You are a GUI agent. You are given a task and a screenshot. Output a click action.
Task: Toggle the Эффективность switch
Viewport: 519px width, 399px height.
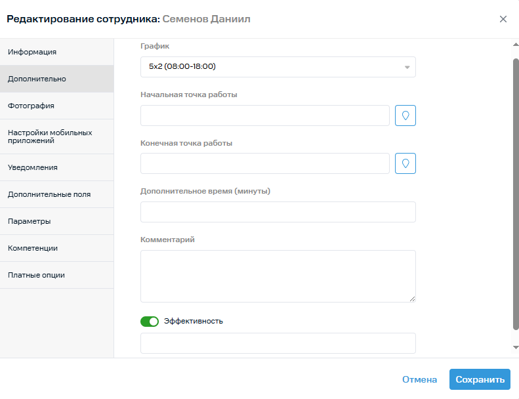pyautogui.click(x=150, y=321)
